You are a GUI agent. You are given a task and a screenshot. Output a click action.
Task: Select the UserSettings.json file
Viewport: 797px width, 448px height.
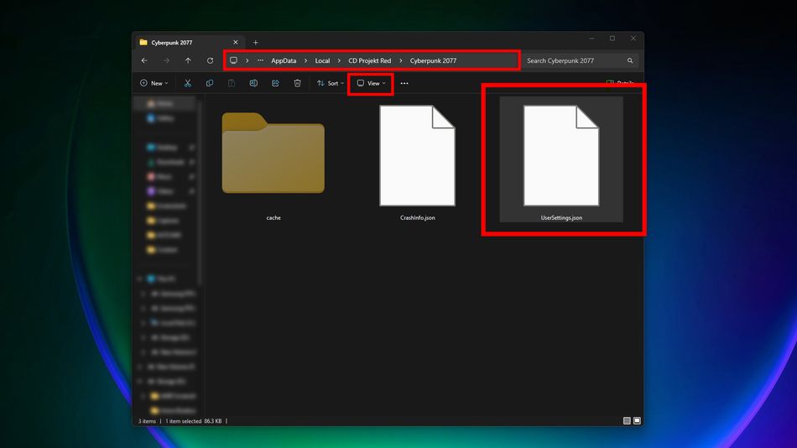click(x=561, y=159)
